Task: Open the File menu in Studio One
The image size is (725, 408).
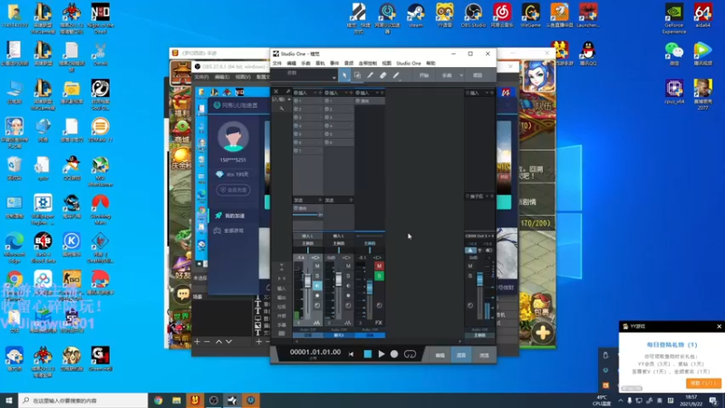Action: [x=277, y=63]
